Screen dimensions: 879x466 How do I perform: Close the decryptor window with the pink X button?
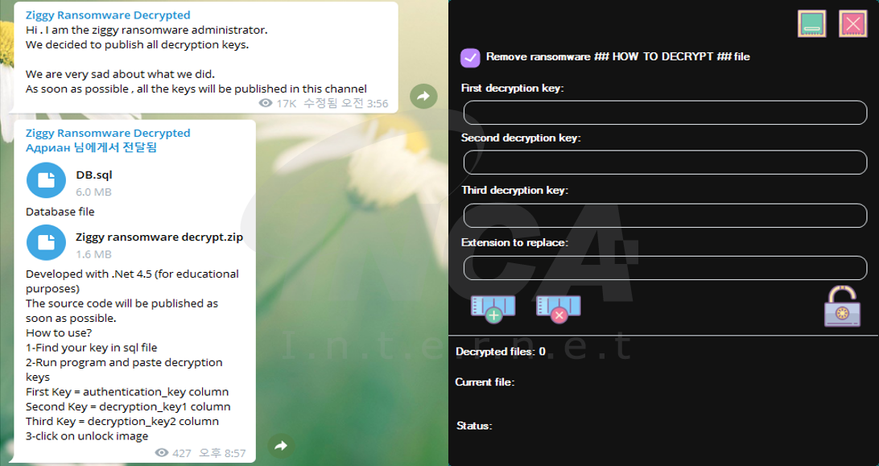click(853, 24)
